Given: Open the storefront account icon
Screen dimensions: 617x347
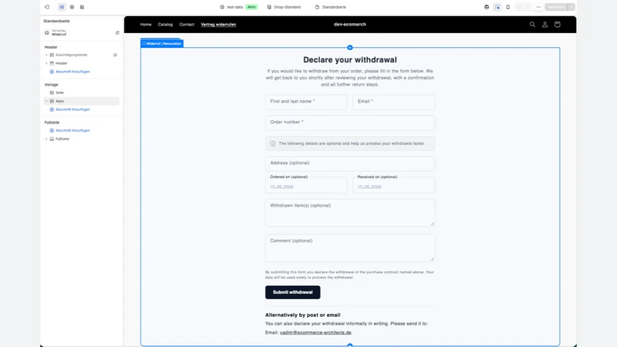Looking at the screenshot, I should coord(545,25).
